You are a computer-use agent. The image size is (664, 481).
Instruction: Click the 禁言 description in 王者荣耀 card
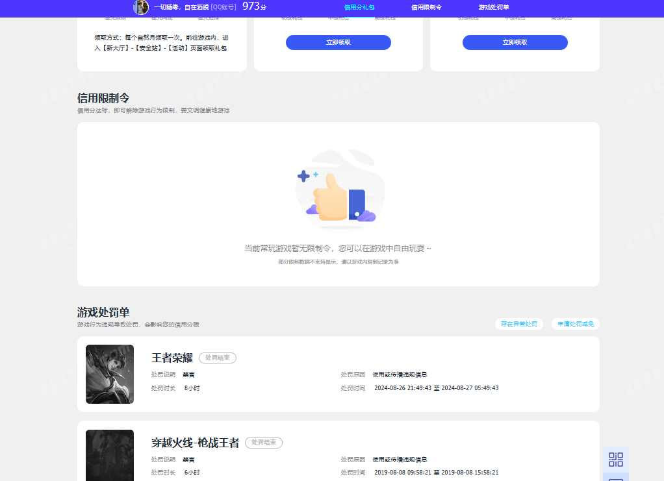click(189, 375)
